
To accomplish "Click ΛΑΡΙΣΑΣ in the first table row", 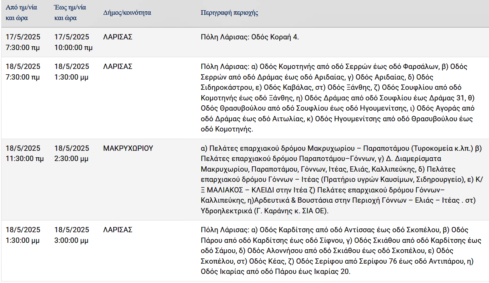I will coord(118,37).
